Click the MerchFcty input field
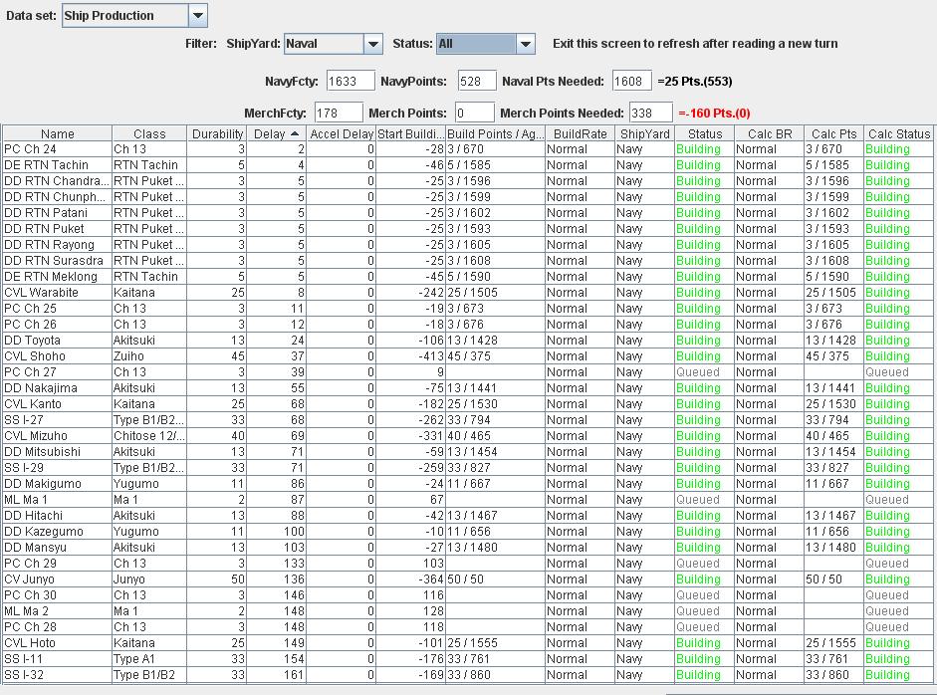This screenshot has width=937, height=695. click(339, 113)
